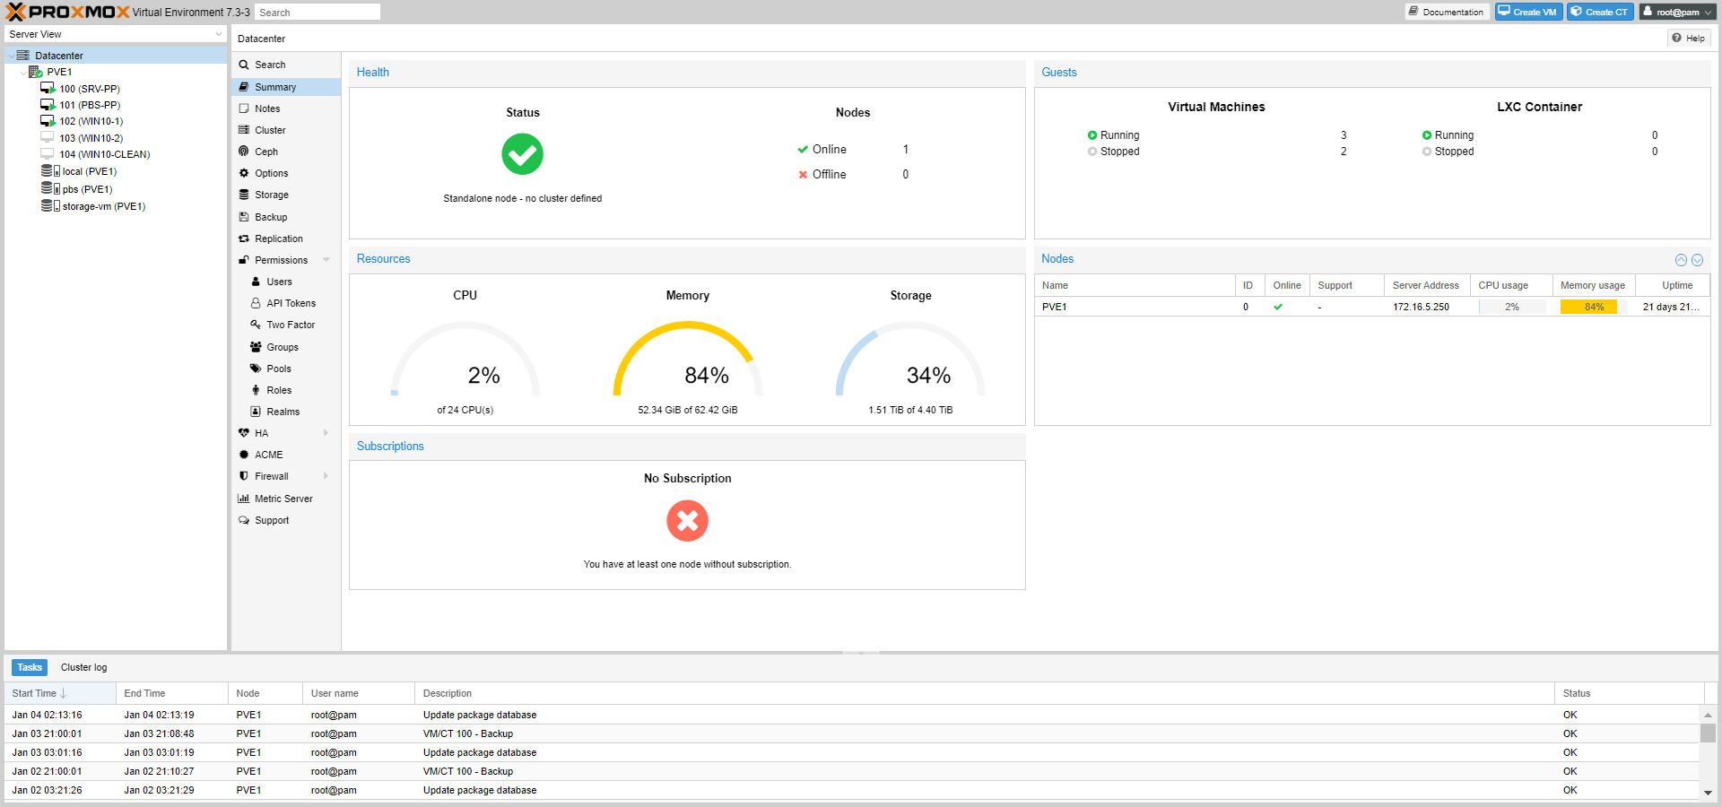Open the local (PVE1) storage

pyautogui.click(x=89, y=171)
